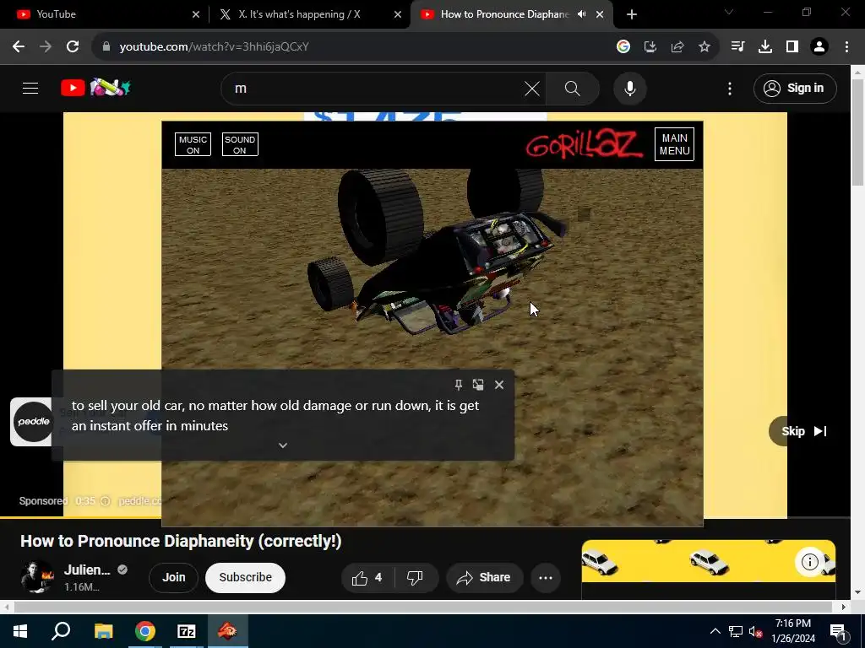This screenshot has height=648, width=865.
Task: Open MAIN MENU in Gorillaz game
Action: pos(675,144)
